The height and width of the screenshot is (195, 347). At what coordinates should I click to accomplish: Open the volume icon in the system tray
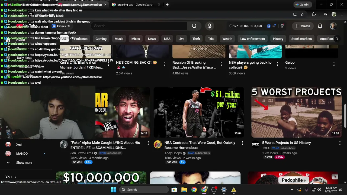[x=319, y=190]
